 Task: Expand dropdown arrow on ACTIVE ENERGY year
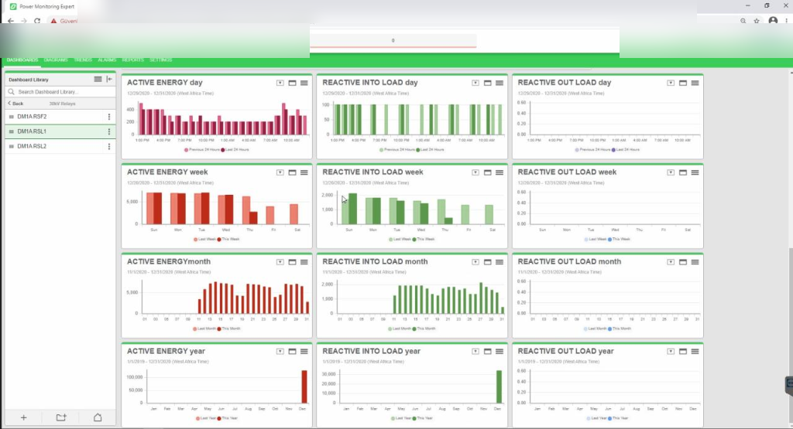tap(280, 351)
